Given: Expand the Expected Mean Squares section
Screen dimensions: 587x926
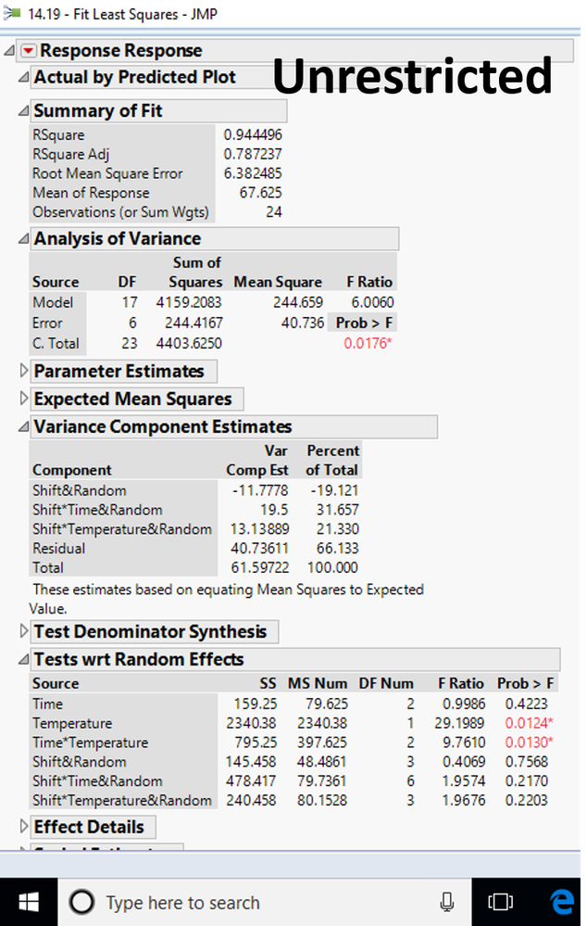Looking at the screenshot, I should [23, 399].
